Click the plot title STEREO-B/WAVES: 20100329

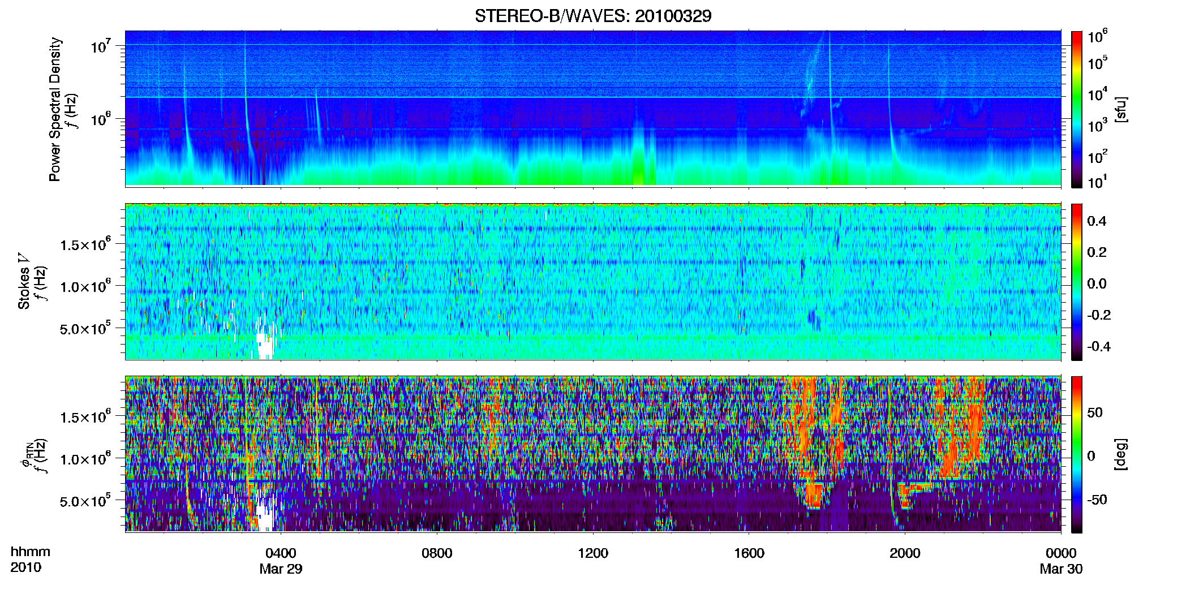click(593, 16)
